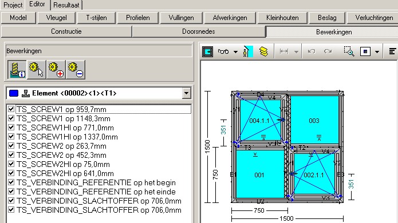Click the Vleugel button
Screen dimensions: 398x223
(x=57, y=18)
